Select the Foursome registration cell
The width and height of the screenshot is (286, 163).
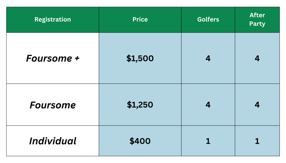click(x=53, y=104)
